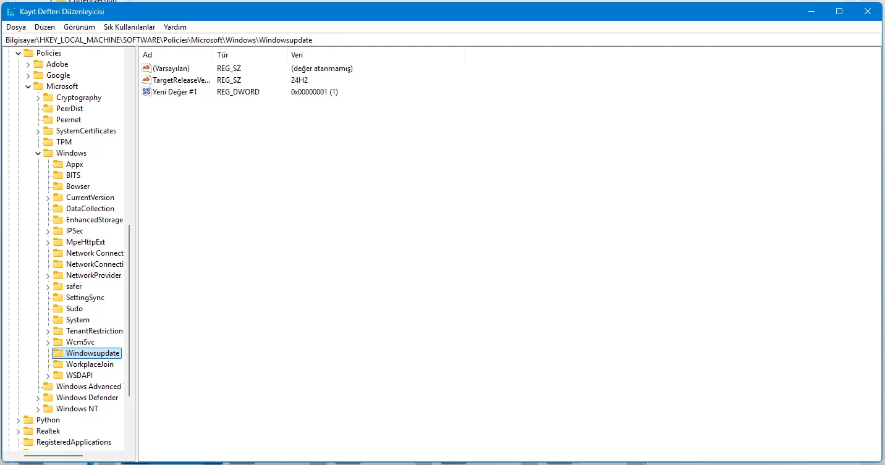Screen dimensions: 885x465
Task: Expand the Windows NT key
Action: pos(38,409)
